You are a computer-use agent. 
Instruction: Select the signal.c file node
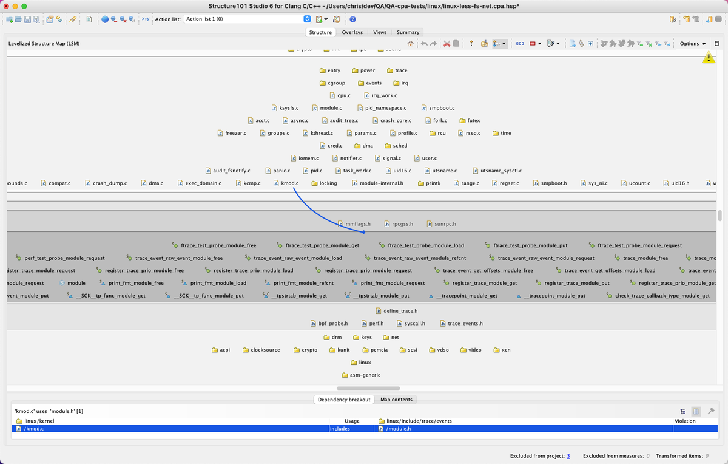click(x=387, y=158)
